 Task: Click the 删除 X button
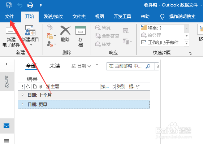[x=65, y=34]
